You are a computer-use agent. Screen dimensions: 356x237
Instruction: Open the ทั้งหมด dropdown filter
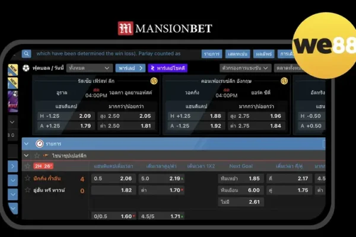pos(89,68)
